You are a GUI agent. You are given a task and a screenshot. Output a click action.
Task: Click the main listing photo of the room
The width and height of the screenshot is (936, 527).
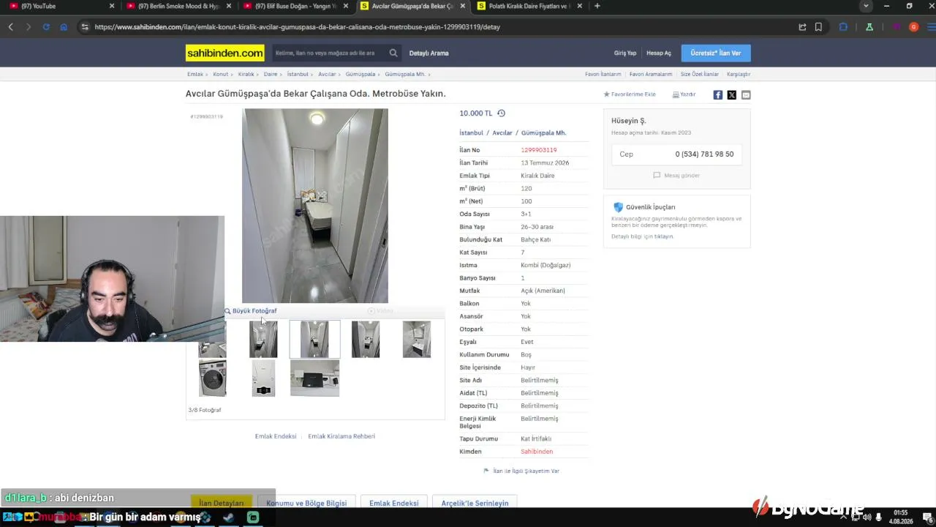click(315, 206)
